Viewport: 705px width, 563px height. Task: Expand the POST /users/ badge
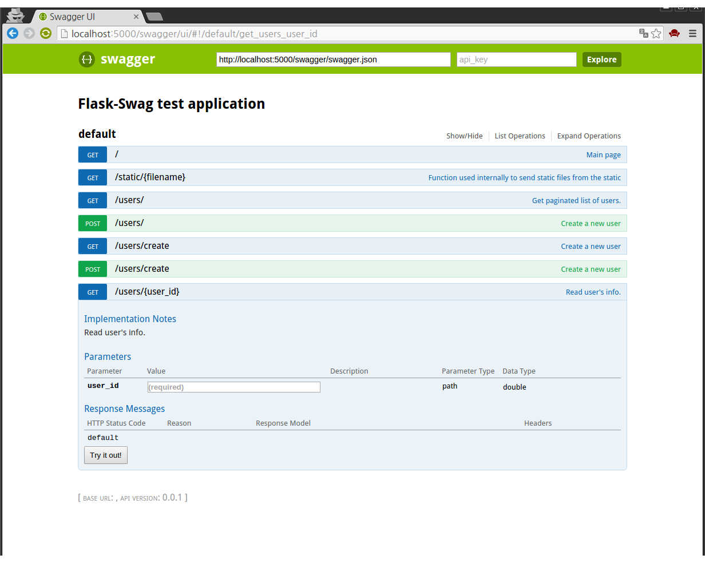pyautogui.click(x=93, y=223)
